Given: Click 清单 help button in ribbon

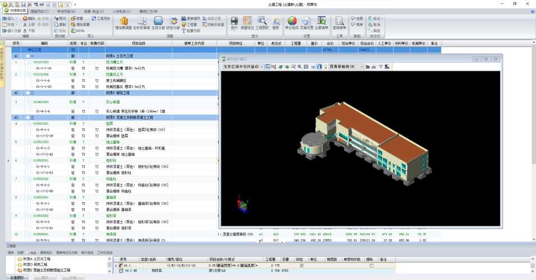Looking at the screenshot, I should click(357, 25).
